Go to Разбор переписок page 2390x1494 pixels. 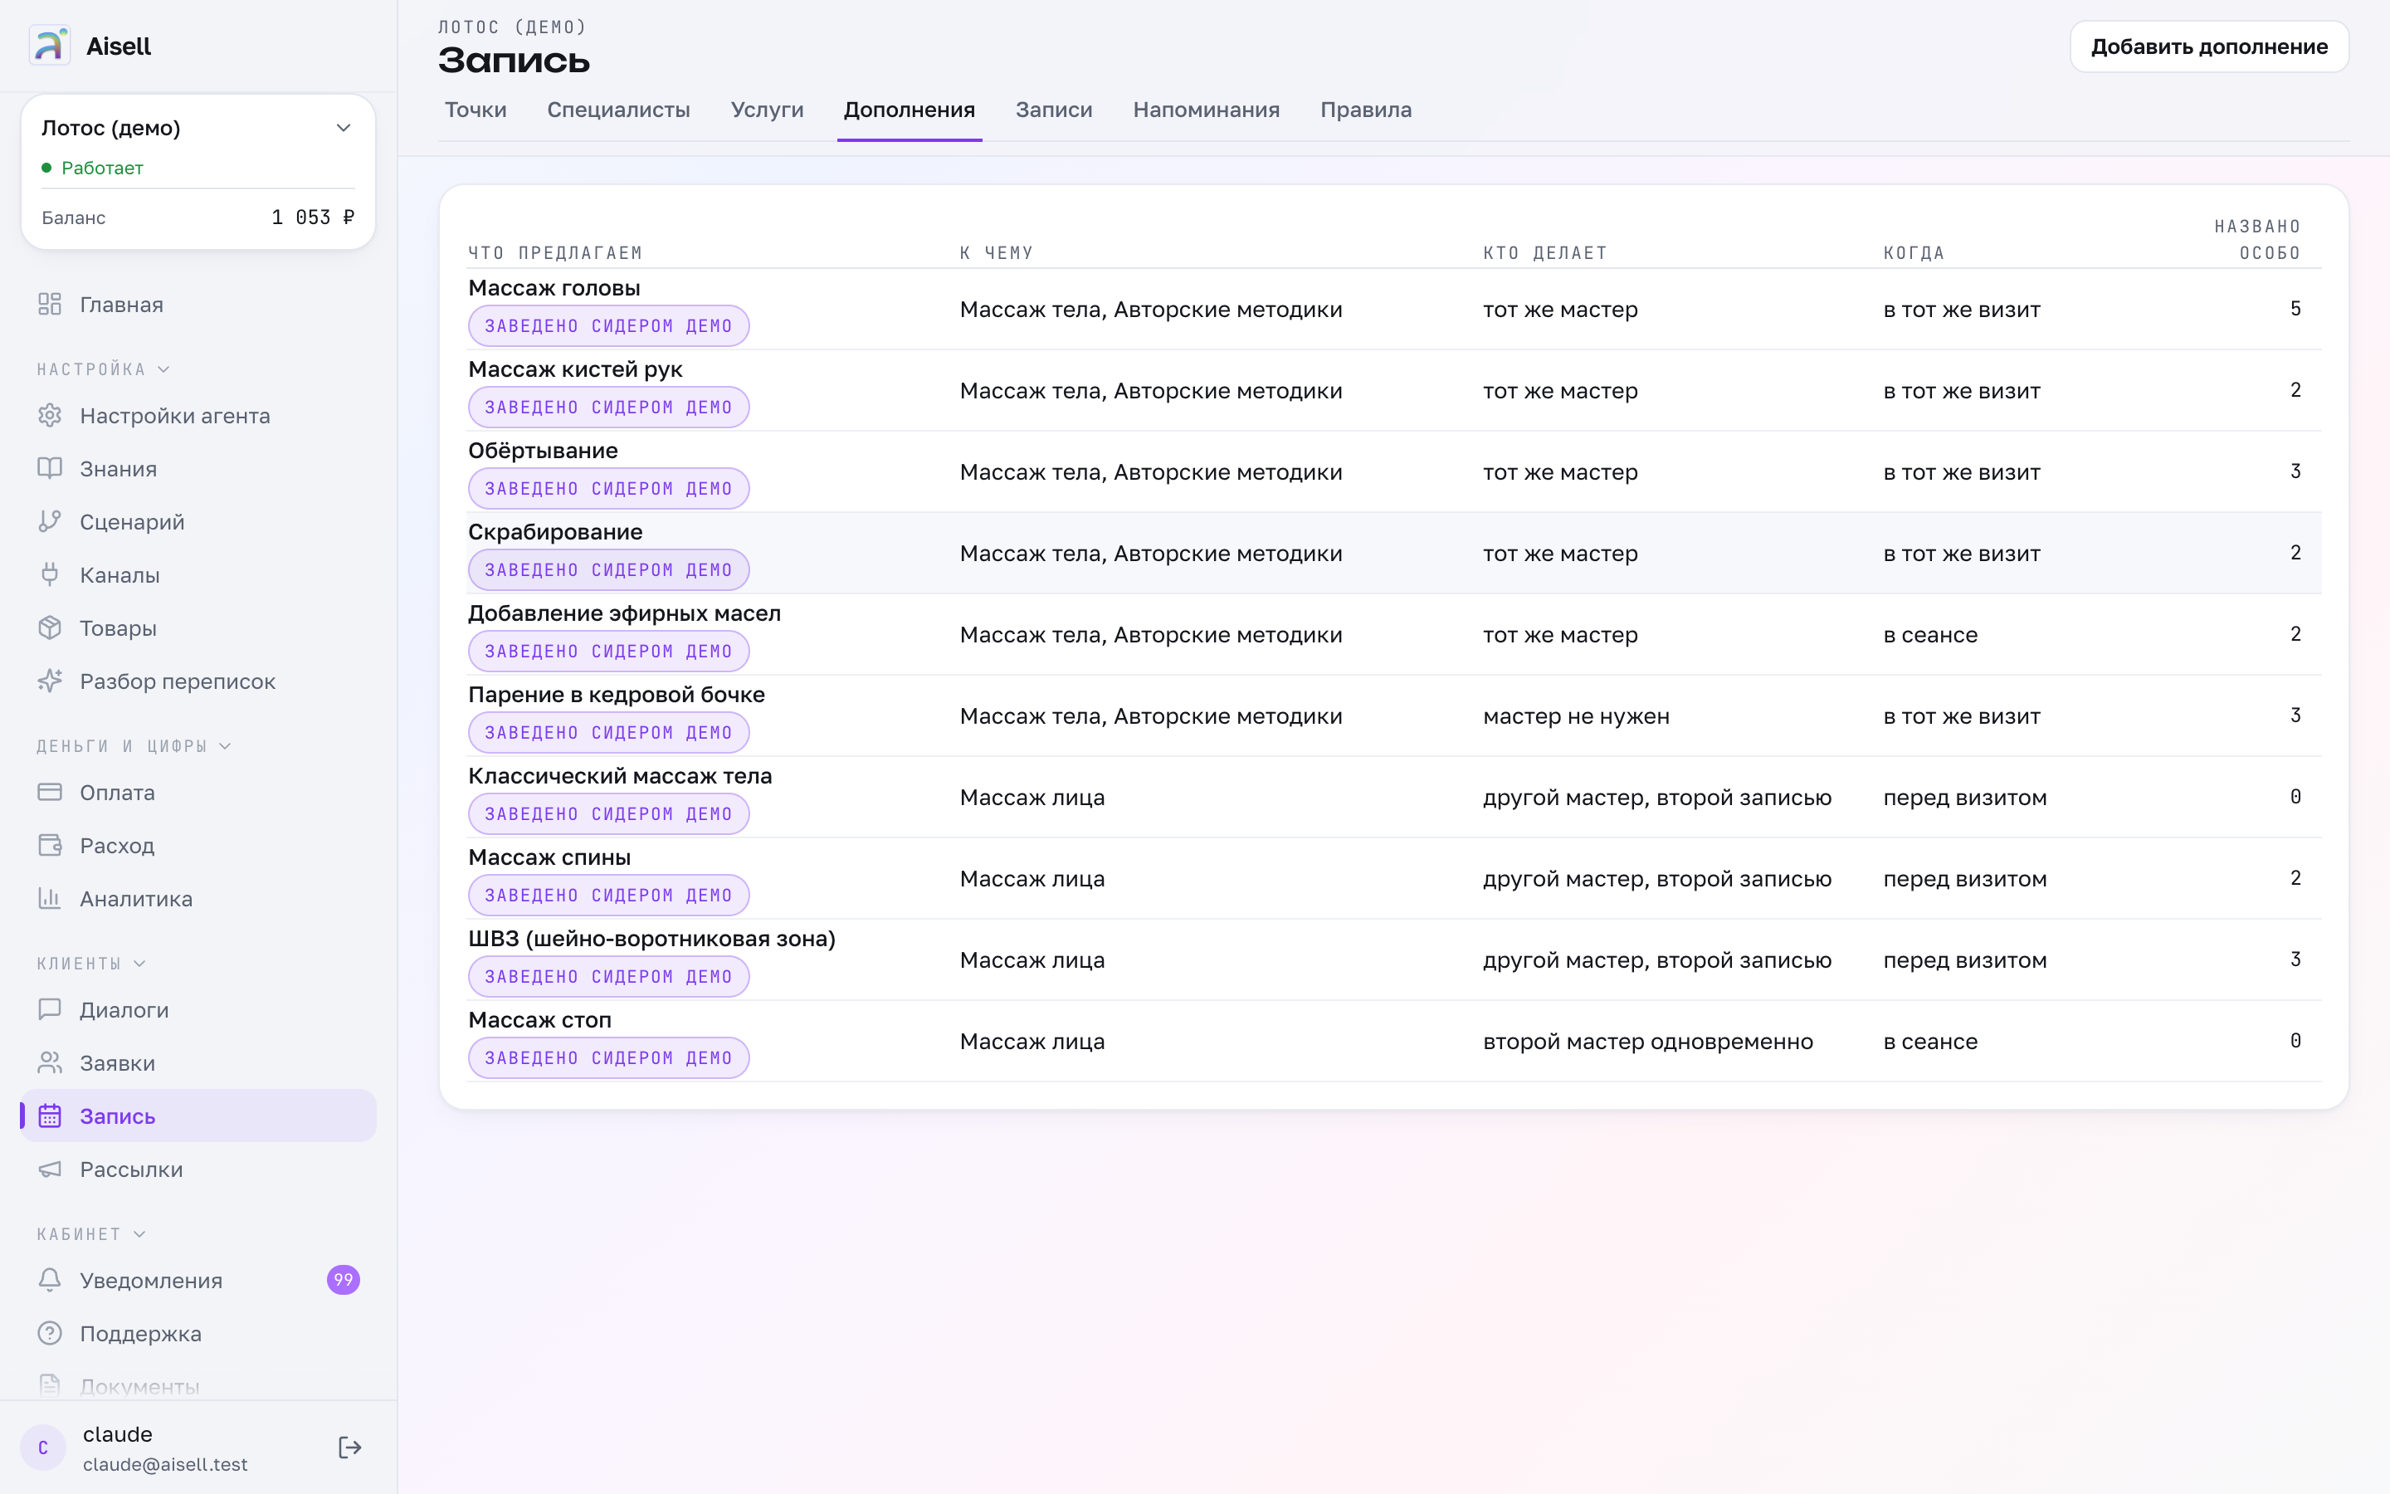point(198,681)
